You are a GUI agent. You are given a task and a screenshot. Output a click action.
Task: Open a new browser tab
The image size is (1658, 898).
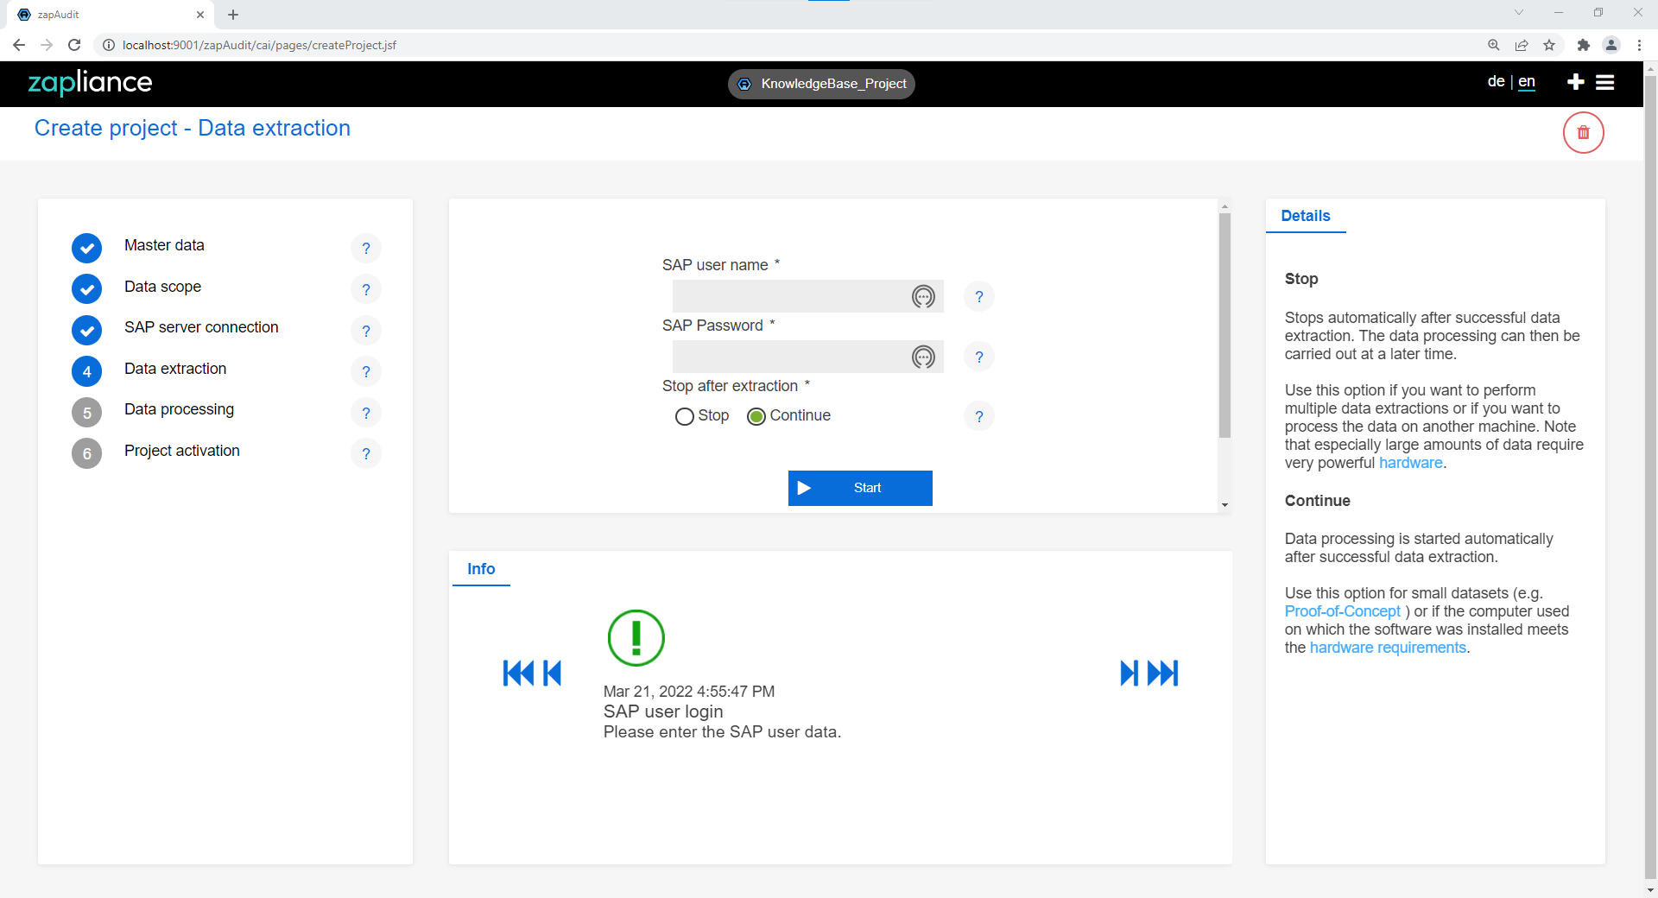233,15
